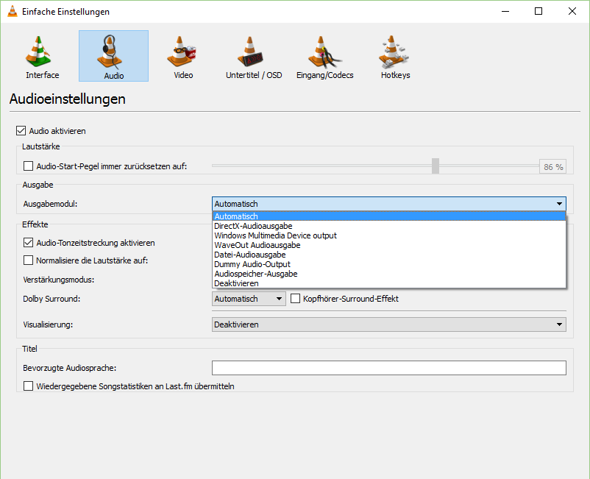Image resolution: width=590 pixels, height=479 pixels.
Task: Enable Audio-Start-Pegel immer zurücksetzen
Action: coord(28,166)
